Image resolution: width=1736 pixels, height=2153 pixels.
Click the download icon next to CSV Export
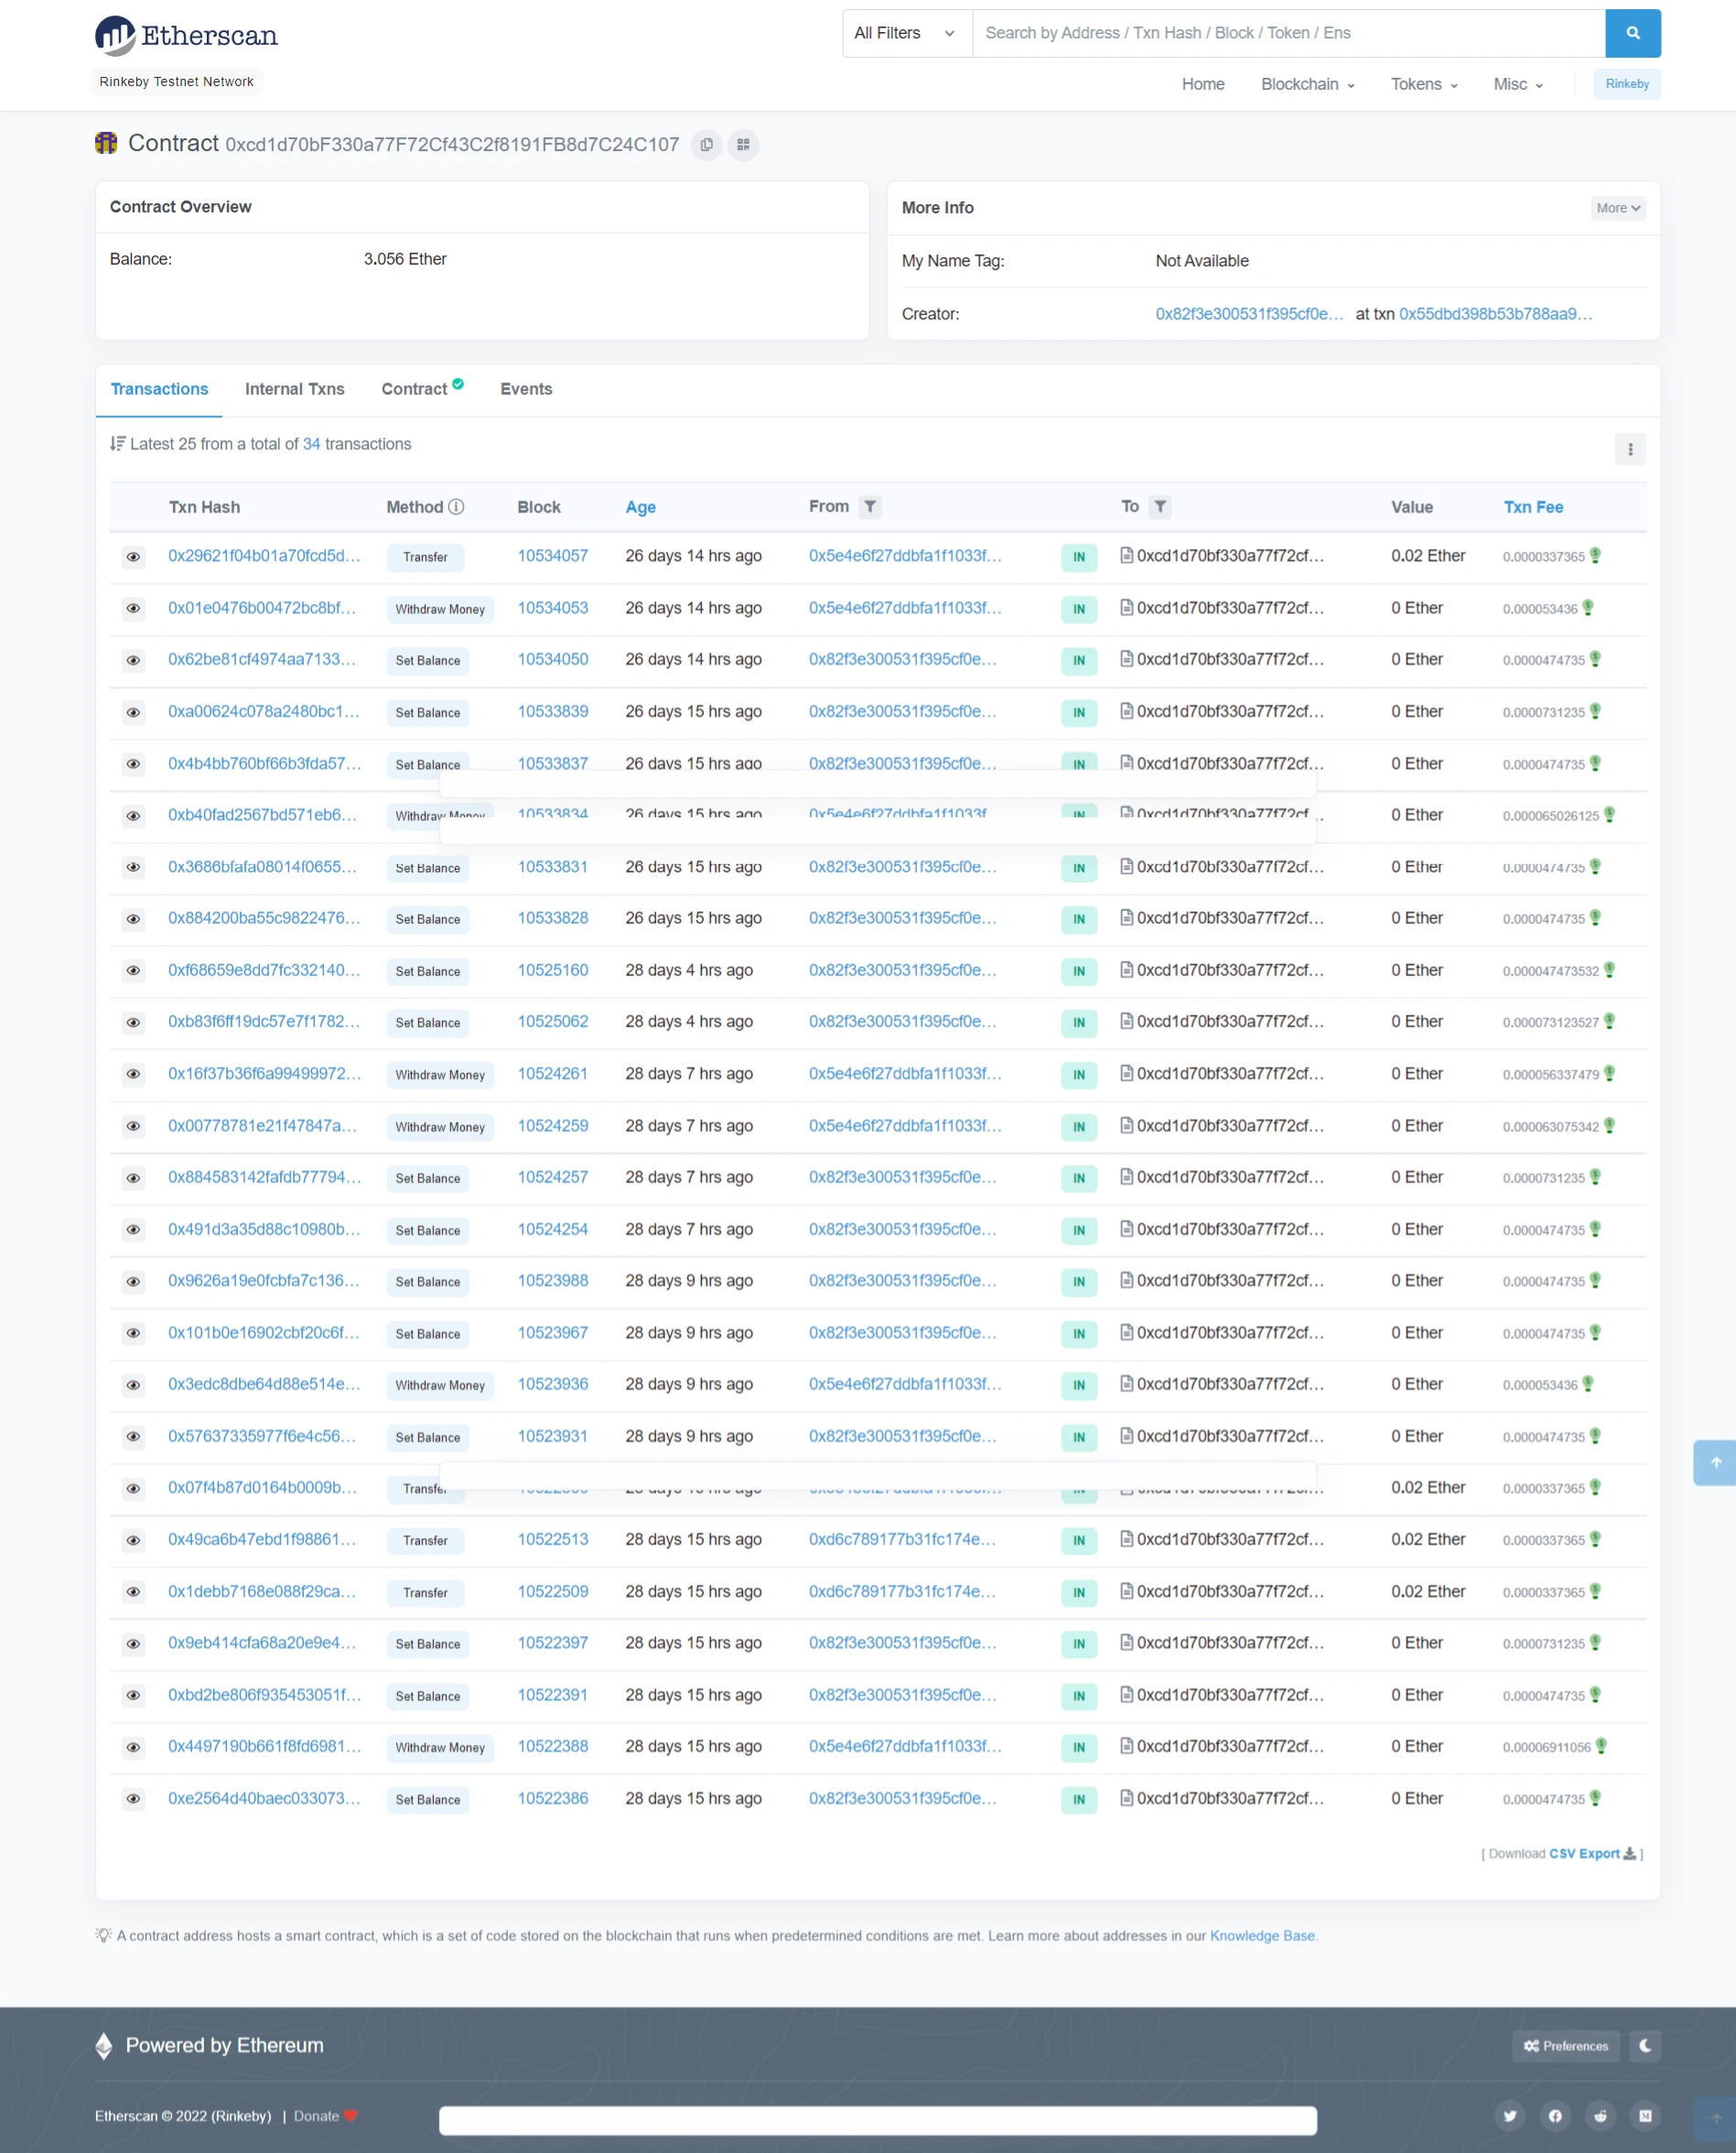pyautogui.click(x=1630, y=1853)
